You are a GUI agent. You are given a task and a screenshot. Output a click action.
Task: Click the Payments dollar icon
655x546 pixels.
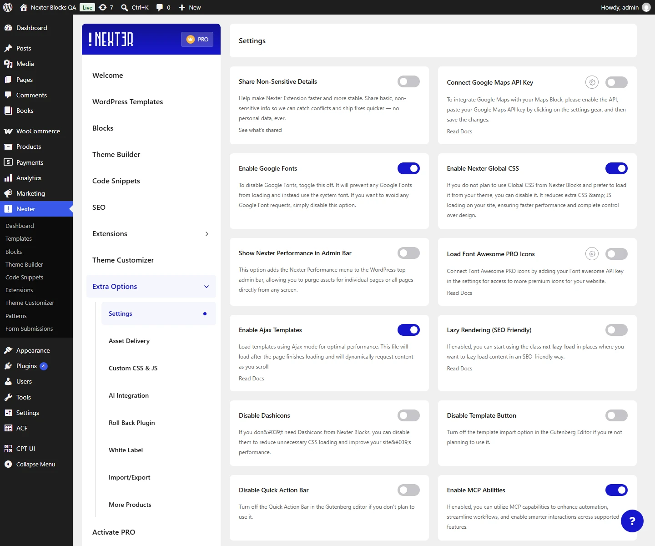[x=8, y=162]
